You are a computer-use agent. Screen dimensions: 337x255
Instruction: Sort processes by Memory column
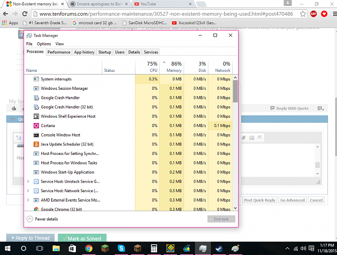pyautogui.click(x=172, y=67)
